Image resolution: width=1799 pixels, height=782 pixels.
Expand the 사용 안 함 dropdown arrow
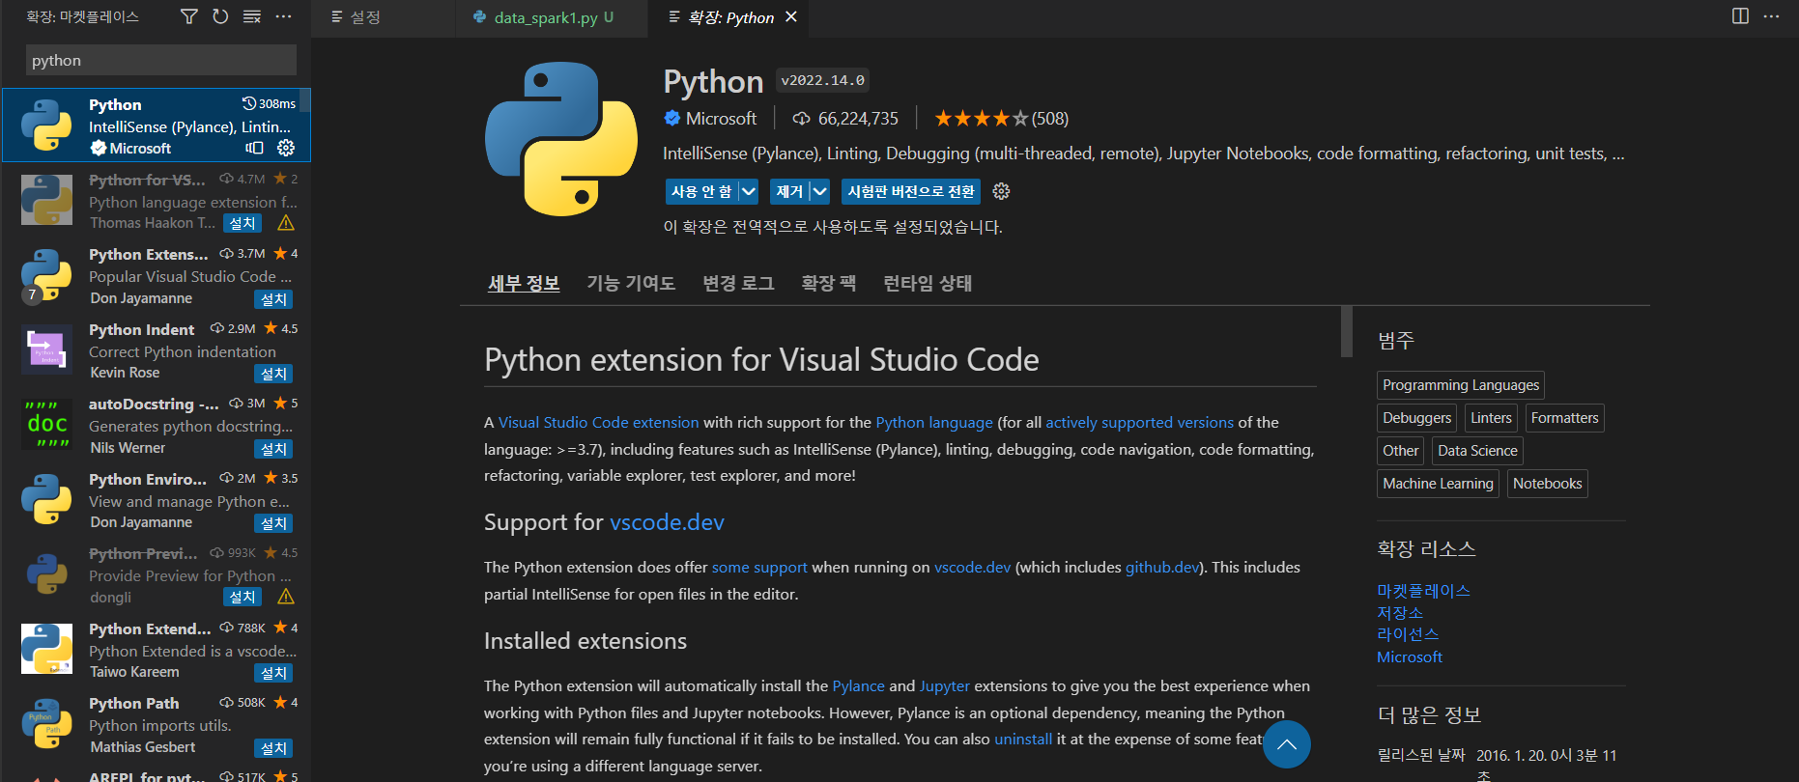point(749,191)
